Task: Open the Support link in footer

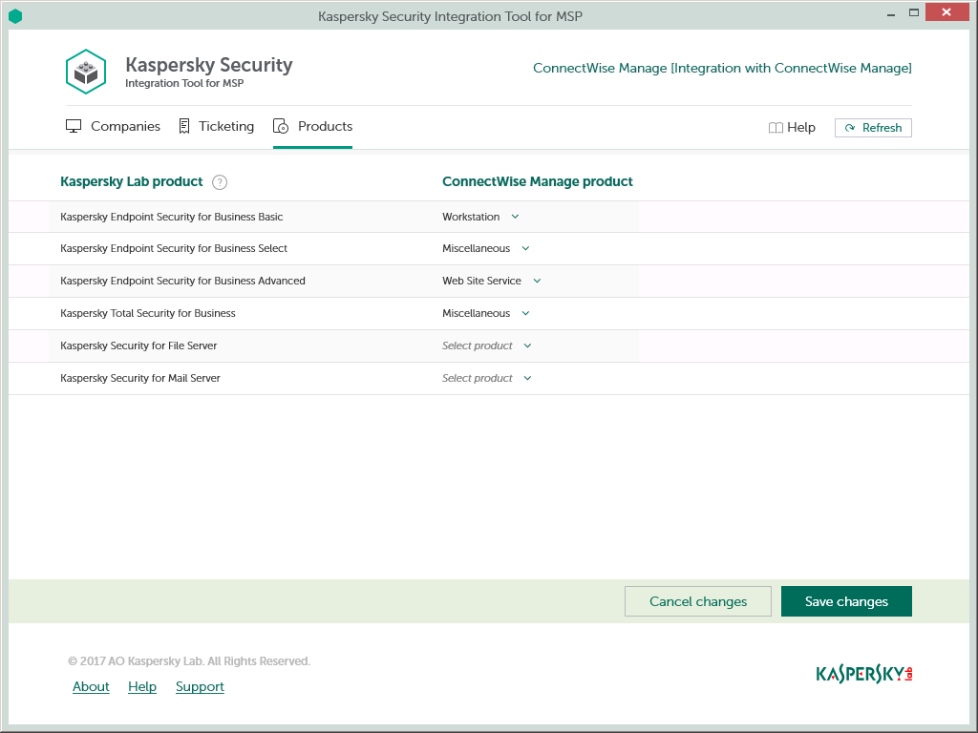Action: tap(200, 686)
